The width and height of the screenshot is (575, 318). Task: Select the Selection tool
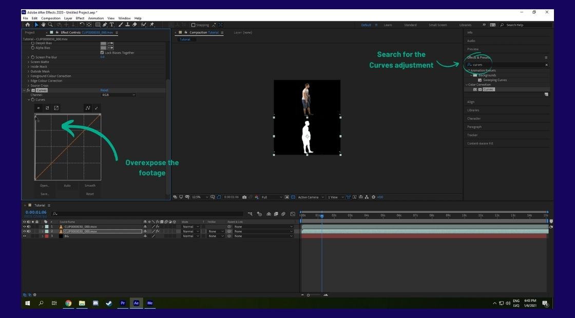[x=36, y=24]
